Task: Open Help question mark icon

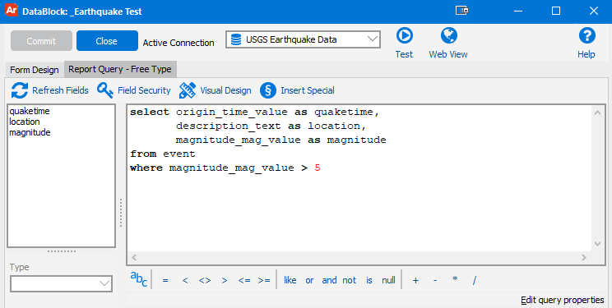Action: [586, 36]
